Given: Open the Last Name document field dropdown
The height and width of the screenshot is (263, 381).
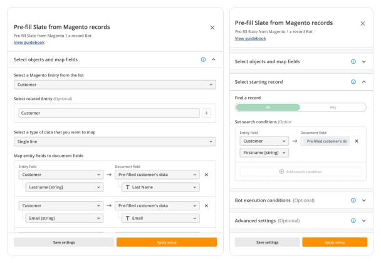Looking at the screenshot, I should [x=160, y=187].
